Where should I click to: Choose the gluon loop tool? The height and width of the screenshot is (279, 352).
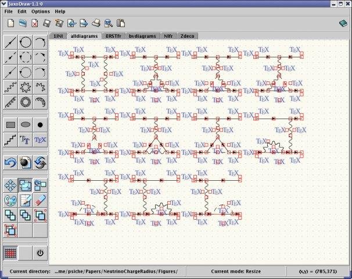coord(26,102)
